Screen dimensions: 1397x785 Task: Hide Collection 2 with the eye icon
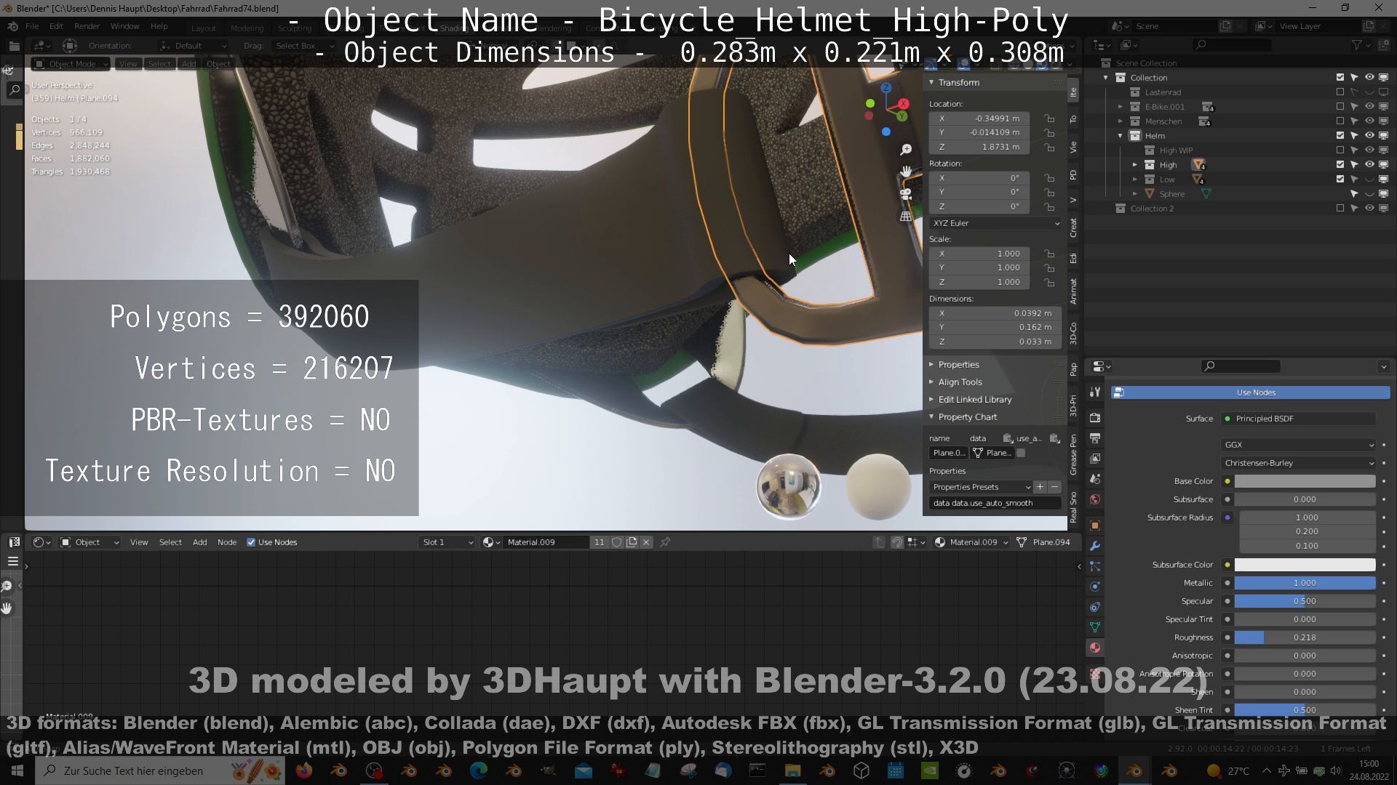(x=1369, y=209)
